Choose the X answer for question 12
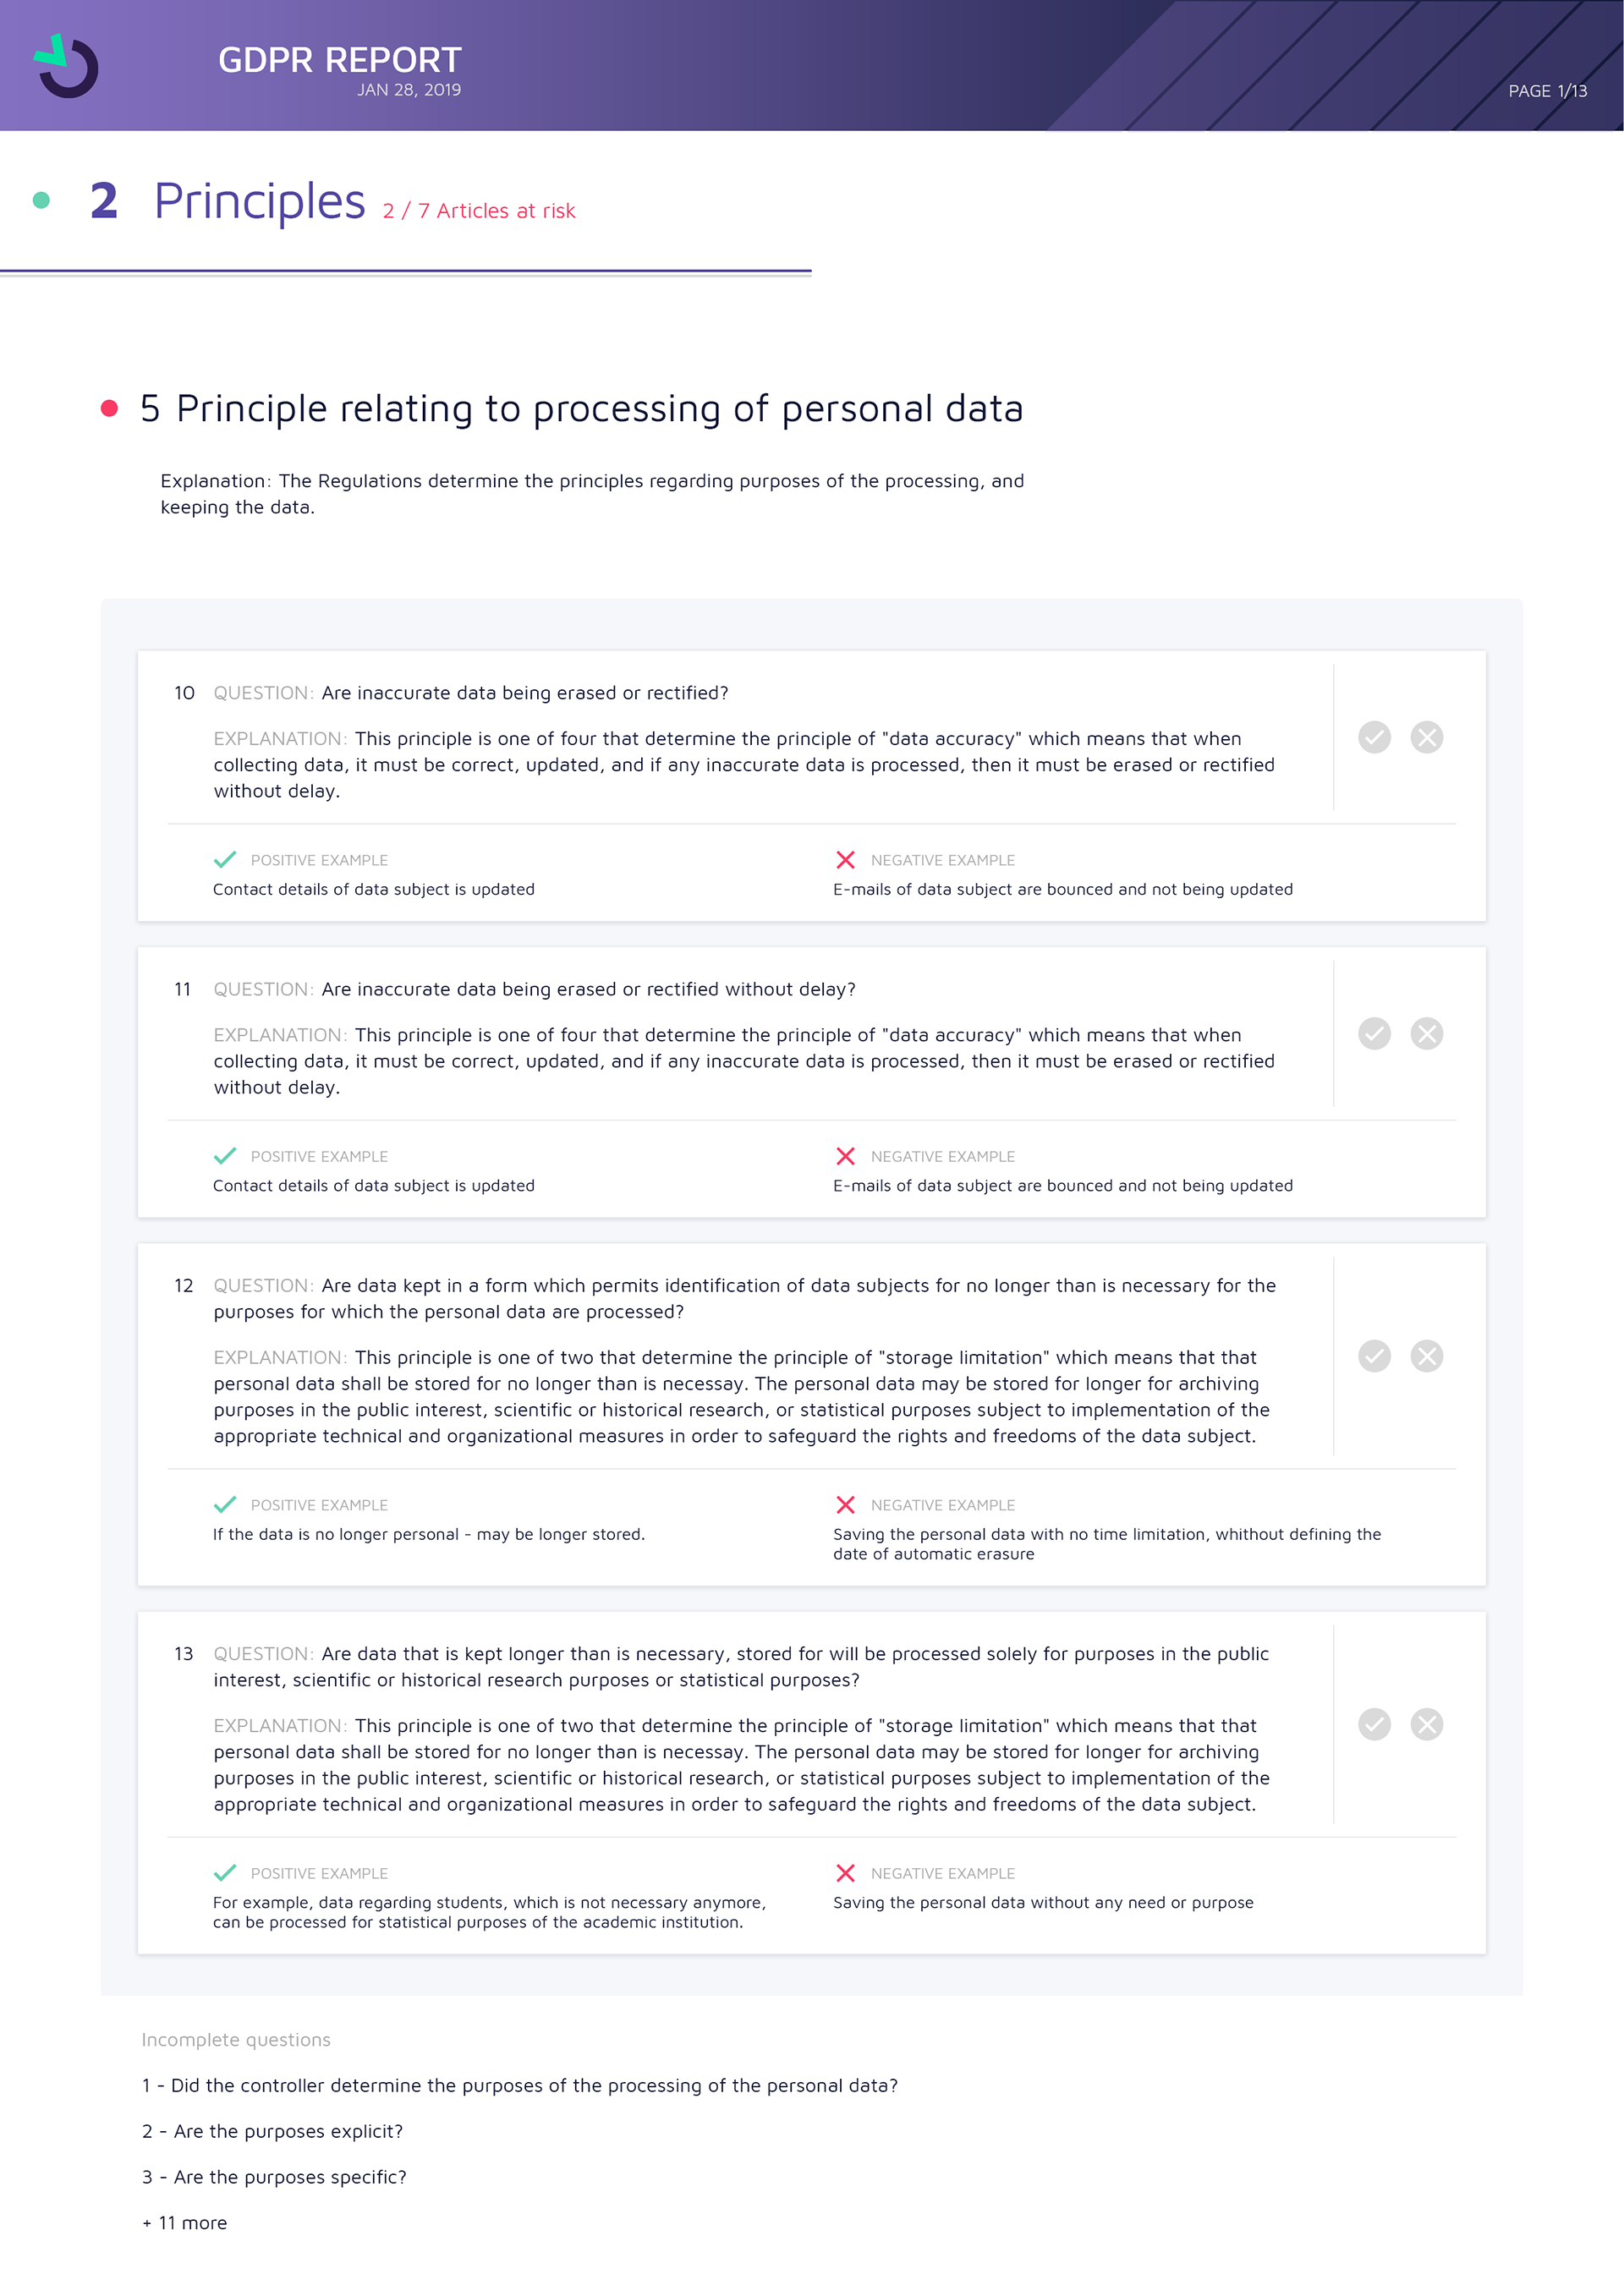Screen dimensions: 1624x2296 tap(1426, 1356)
